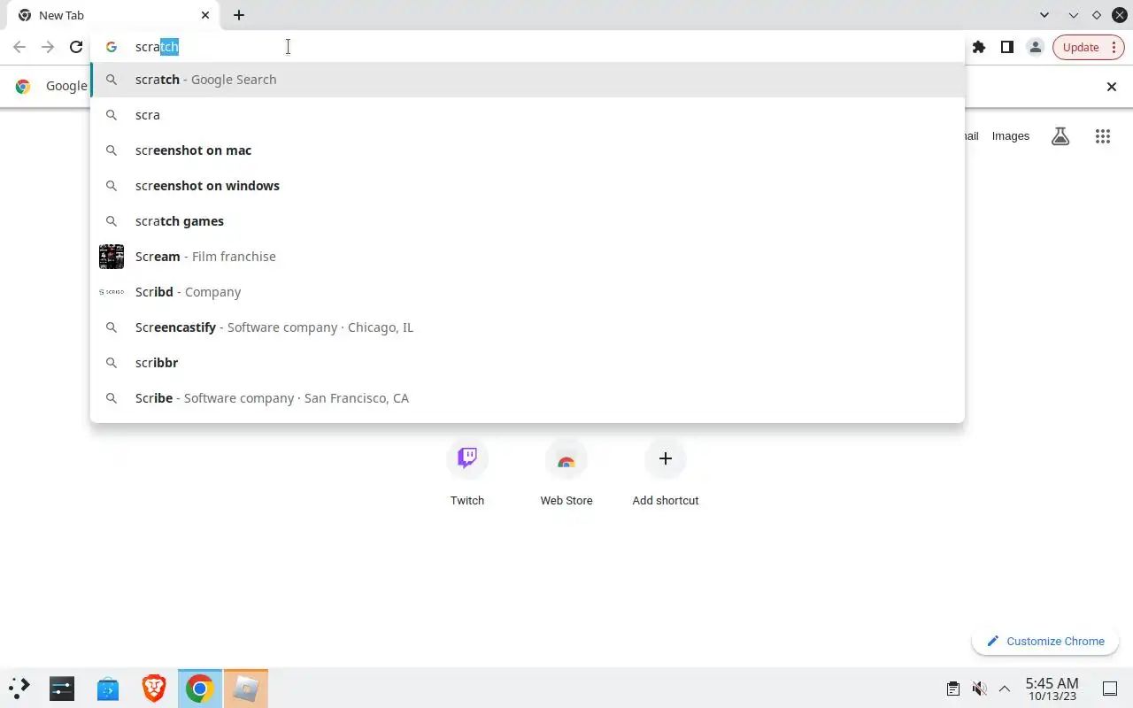Open 'Scream - Film franchise' suggestion

528,257
